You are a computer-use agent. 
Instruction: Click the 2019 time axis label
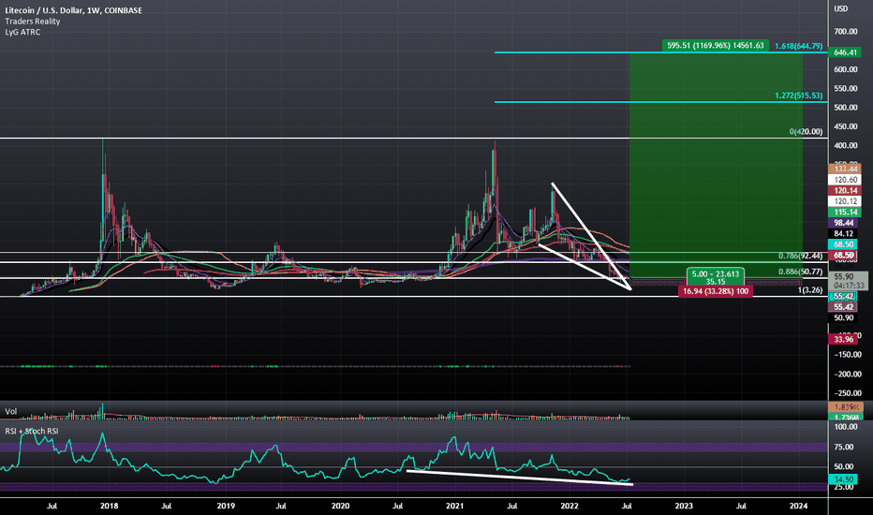tap(226, 506)
